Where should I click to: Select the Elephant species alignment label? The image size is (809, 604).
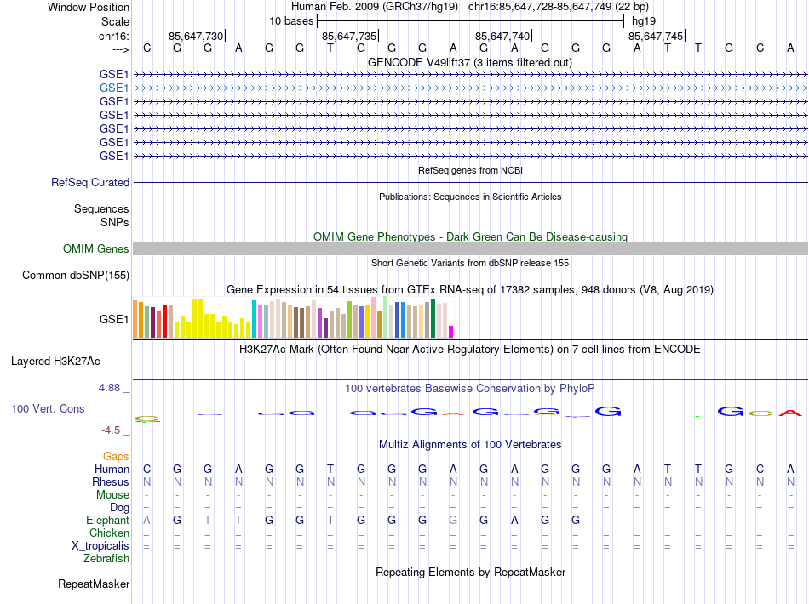(107, 521)
